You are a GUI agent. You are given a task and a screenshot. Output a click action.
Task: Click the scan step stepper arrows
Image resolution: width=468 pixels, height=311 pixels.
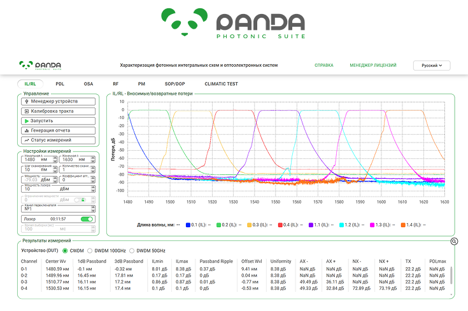point(55,170)
